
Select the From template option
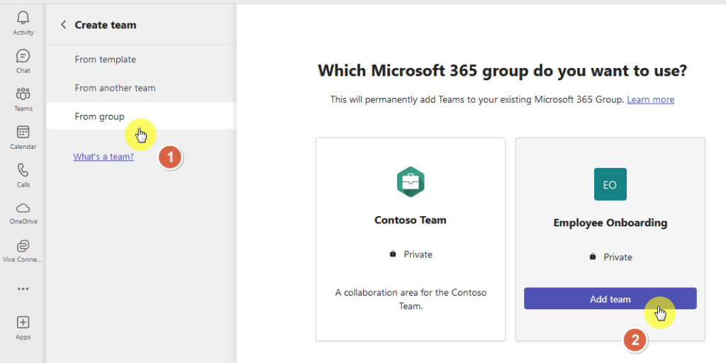pyautogui.click(x=141, y=60)
